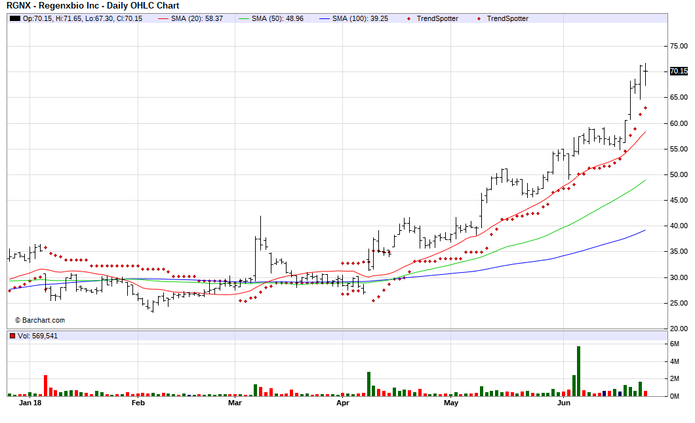Click the SMA (100): 39.25 label

point(361,18)
